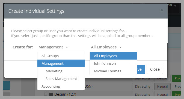Select All Groups in group list

click(61, 56)
